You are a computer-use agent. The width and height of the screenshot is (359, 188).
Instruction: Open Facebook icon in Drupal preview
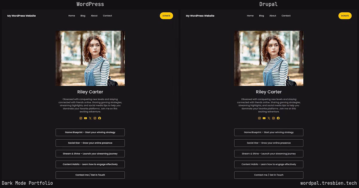point(278,118)
